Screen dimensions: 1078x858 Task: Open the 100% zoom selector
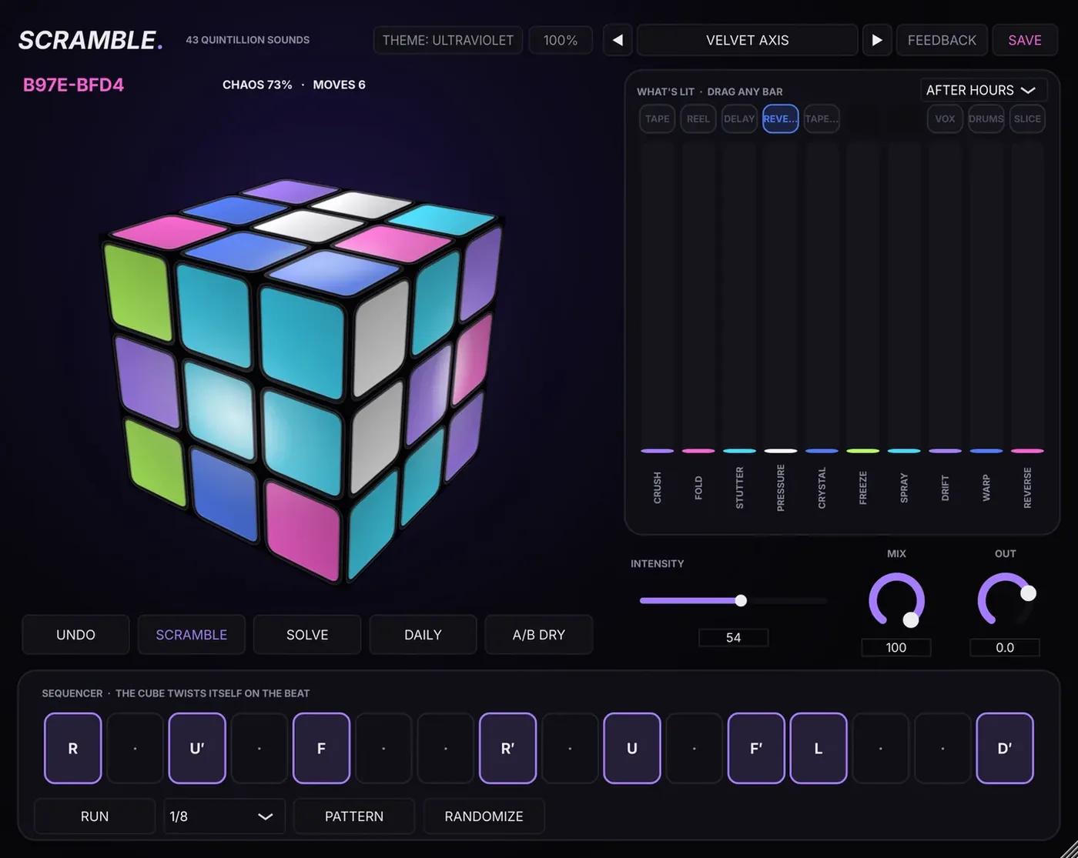(561, 40)
